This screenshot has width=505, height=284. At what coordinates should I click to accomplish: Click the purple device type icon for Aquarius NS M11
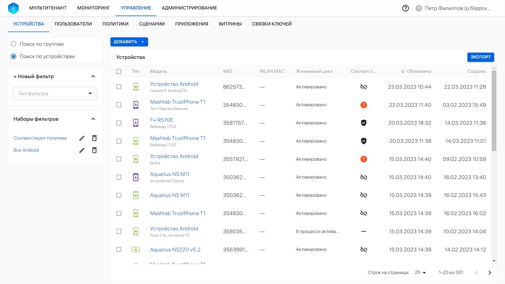point(135,177)
